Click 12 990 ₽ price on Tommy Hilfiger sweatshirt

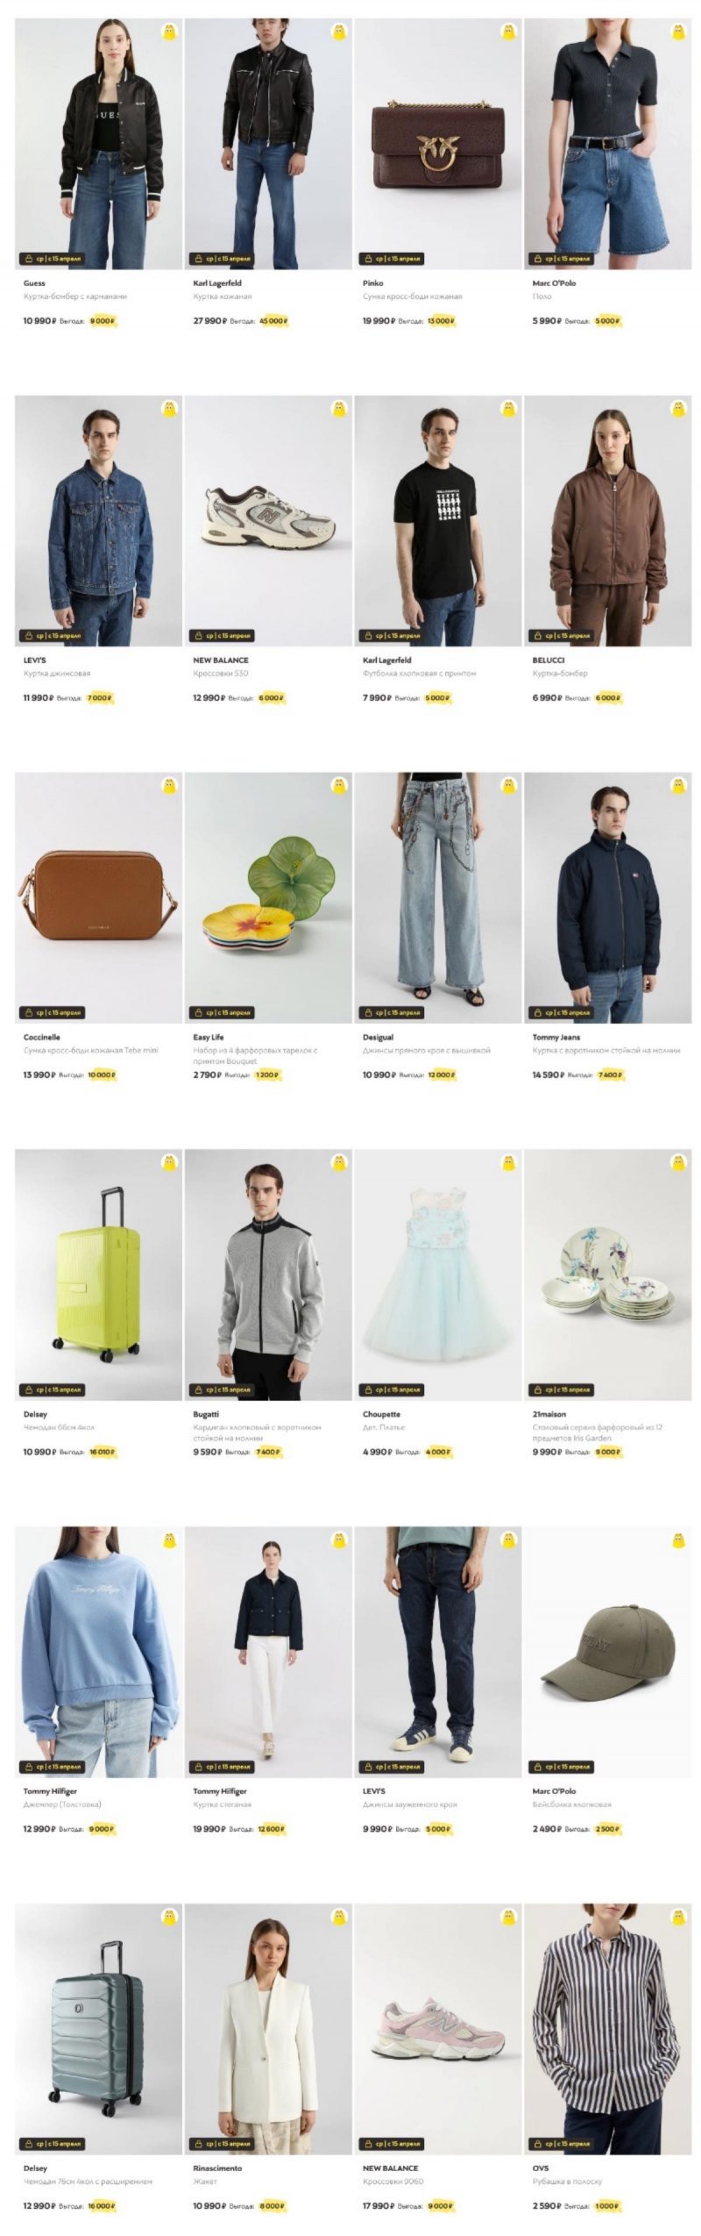tap(39, 1829)
